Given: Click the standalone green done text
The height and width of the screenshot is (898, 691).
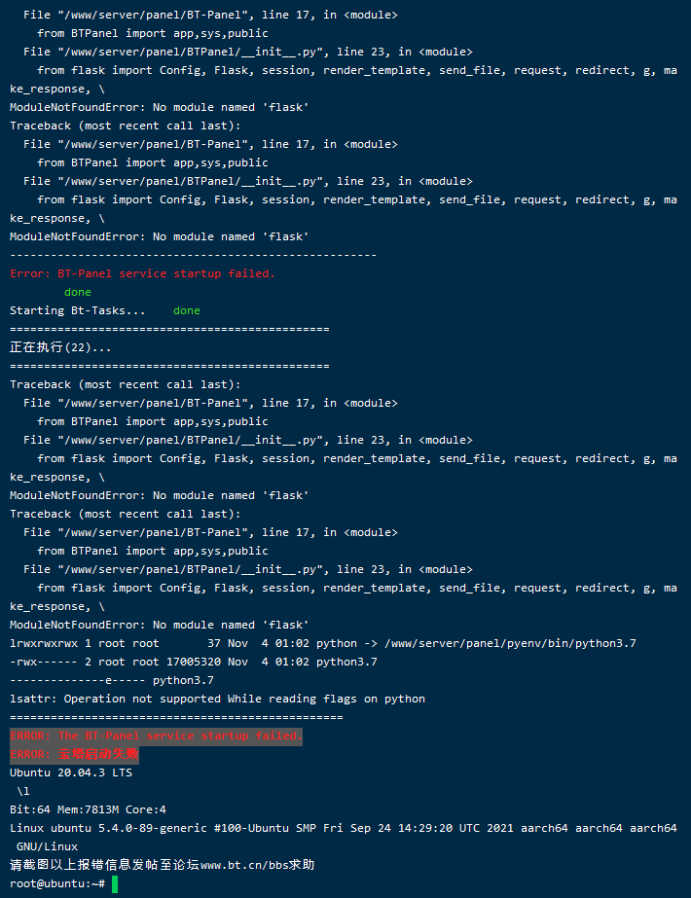Looking at the screenshot, I should [x=78, y=292].
